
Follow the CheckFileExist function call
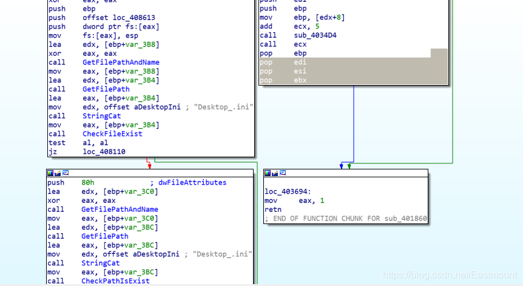click(x=112, y=134)
